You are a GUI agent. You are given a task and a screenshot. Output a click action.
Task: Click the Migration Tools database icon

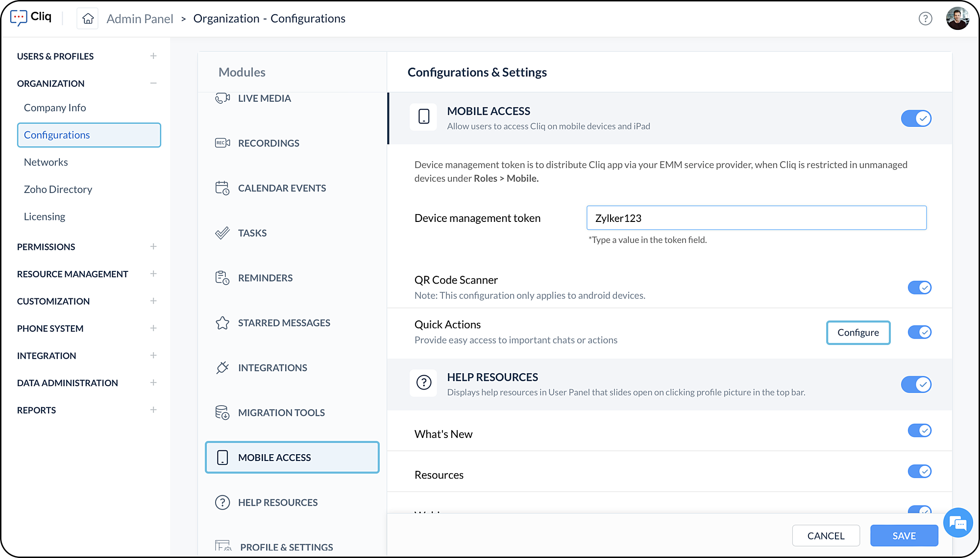click(222, 412)
